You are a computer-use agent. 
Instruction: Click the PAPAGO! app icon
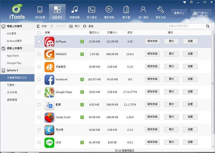tap(49, 54)
